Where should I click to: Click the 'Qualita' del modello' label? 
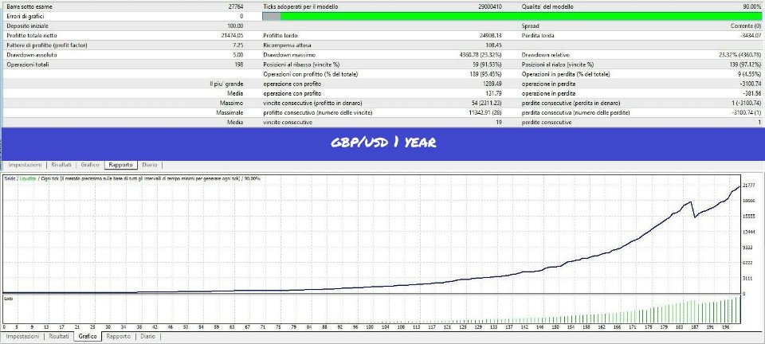547,7
